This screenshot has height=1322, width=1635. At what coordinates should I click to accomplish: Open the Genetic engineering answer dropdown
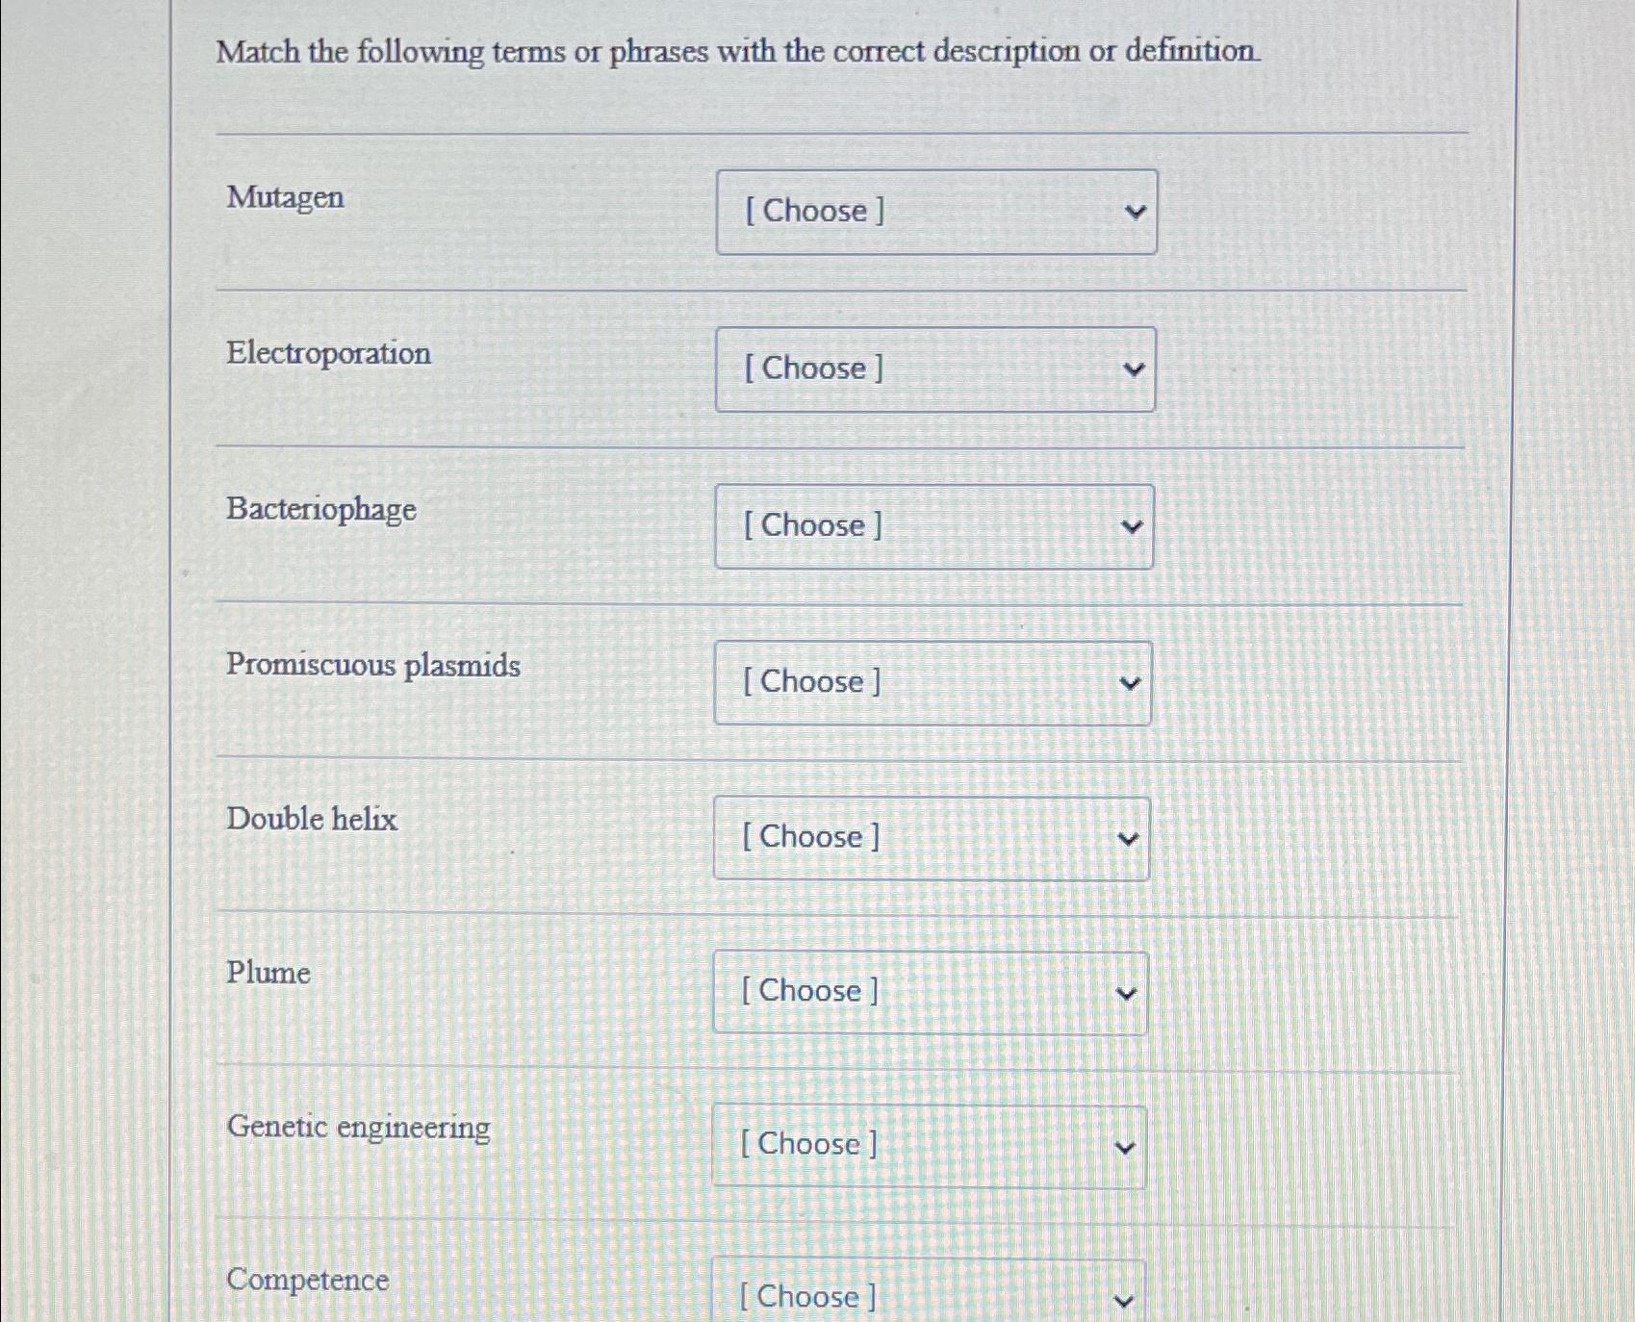(x=927, y=1145)
